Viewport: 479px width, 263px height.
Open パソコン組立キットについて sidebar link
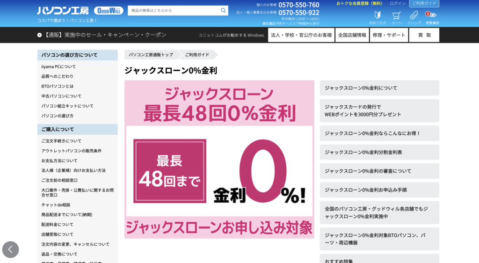(x=67, y=106)
